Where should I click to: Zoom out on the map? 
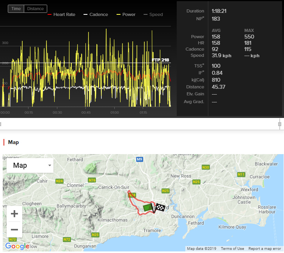tap(14, 230)
